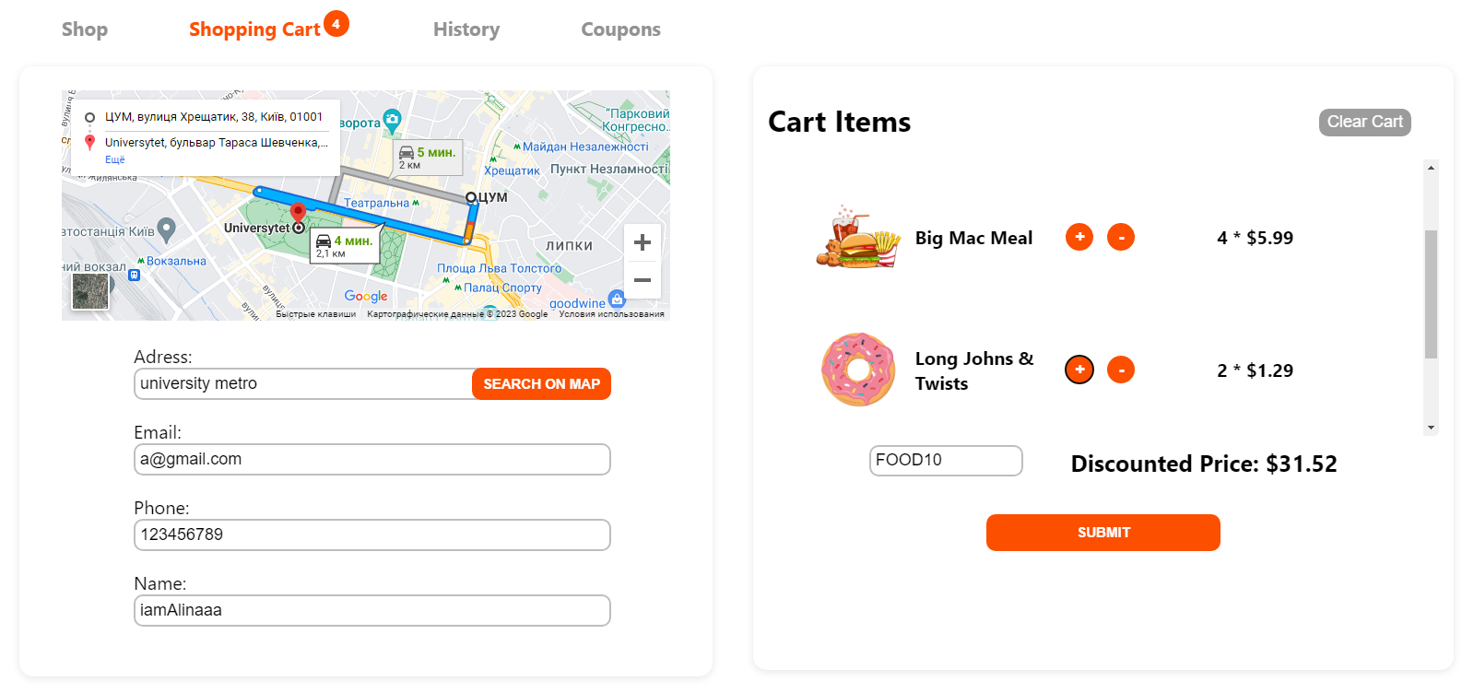Open the Shop tab

[84, 29]
